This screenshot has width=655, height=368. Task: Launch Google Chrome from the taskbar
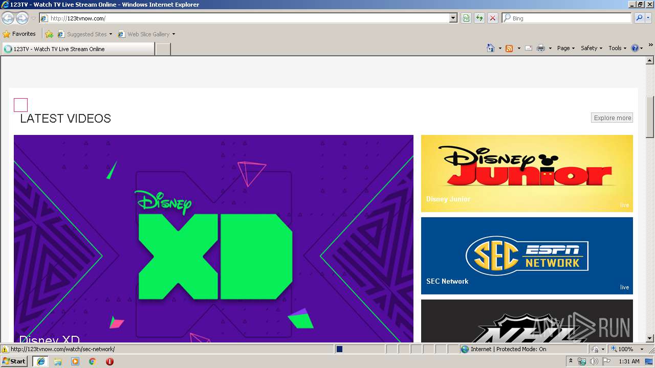point(93,361)
